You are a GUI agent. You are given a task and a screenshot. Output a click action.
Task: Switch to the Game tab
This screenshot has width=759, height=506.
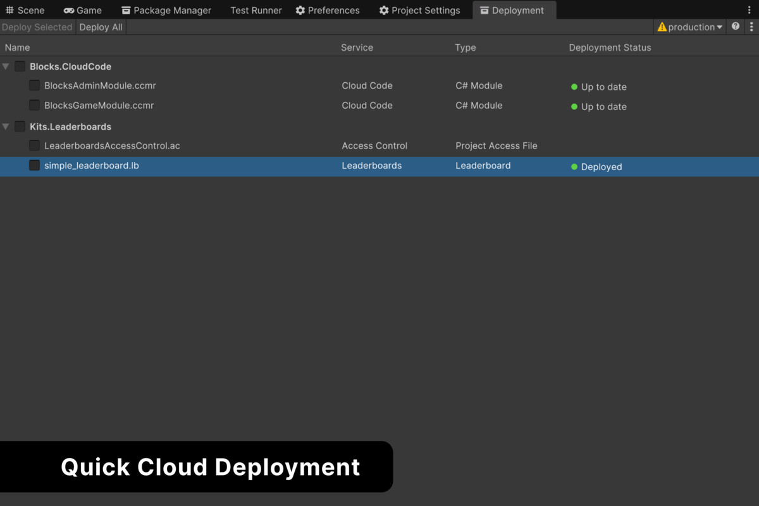click(x=83, y=10)
